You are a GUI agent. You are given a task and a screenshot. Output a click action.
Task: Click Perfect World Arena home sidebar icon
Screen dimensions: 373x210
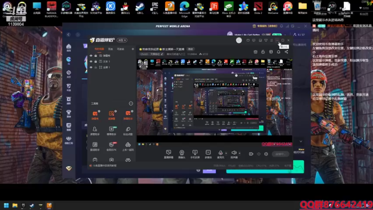coord(69,48)
